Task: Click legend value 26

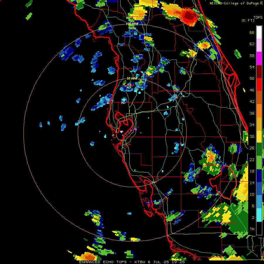Action: pos(252,148)
